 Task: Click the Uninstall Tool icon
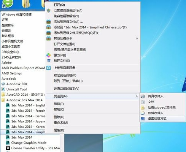3,89
